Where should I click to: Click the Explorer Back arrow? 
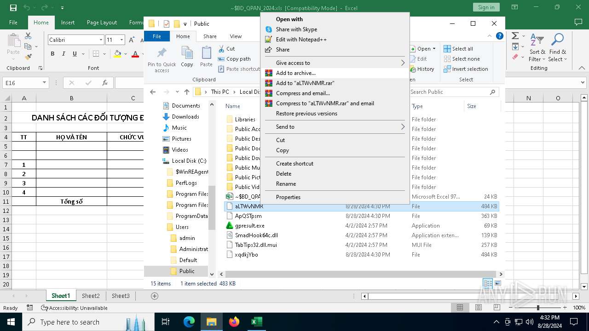pos(153,92)
